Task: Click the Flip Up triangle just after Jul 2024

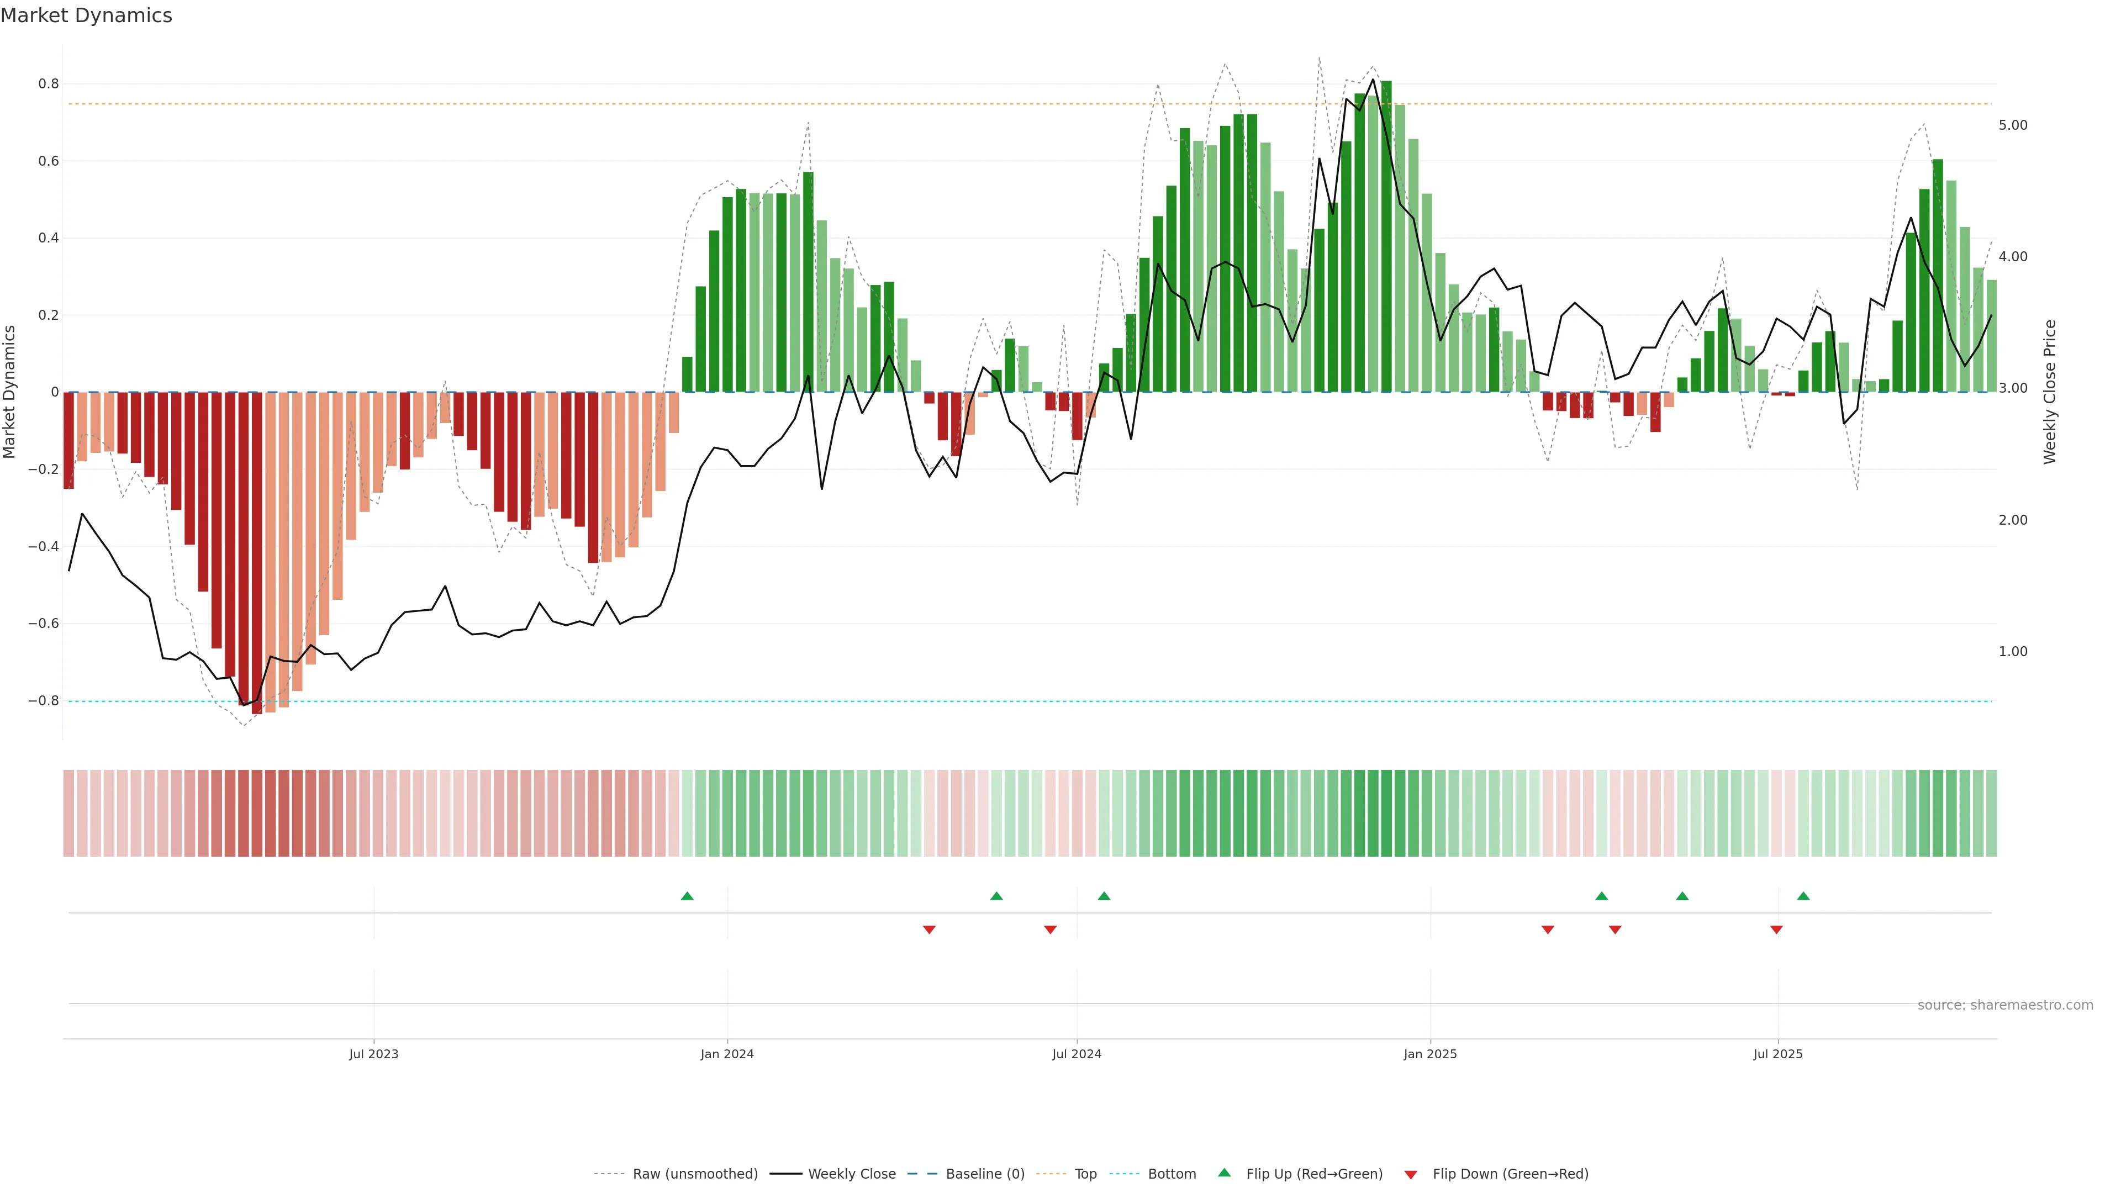Action: 1104,896
